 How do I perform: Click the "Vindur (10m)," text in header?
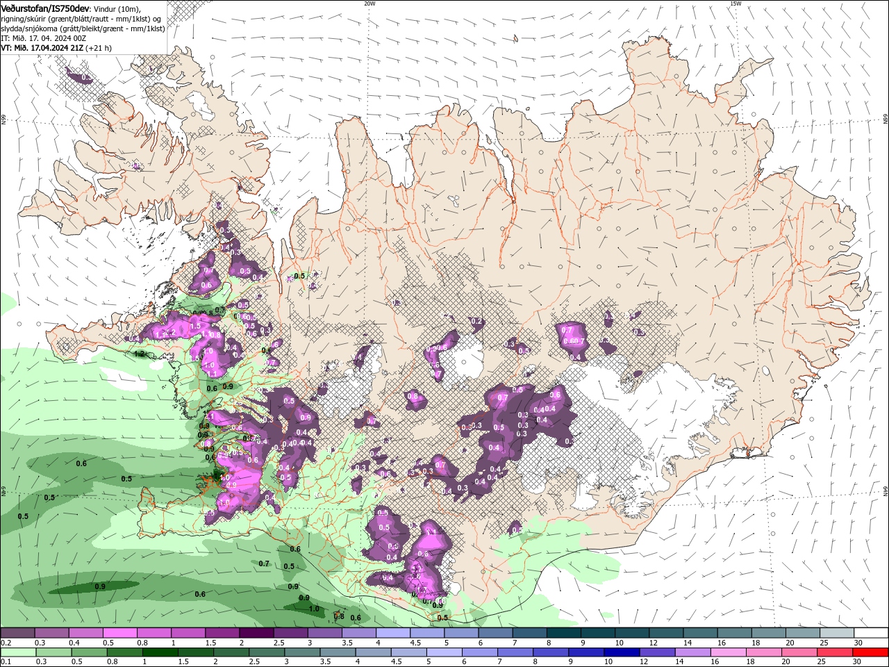click(117, 8)
